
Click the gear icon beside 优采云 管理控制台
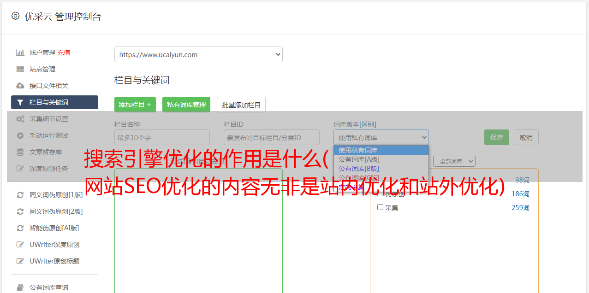tap(15, 16)
